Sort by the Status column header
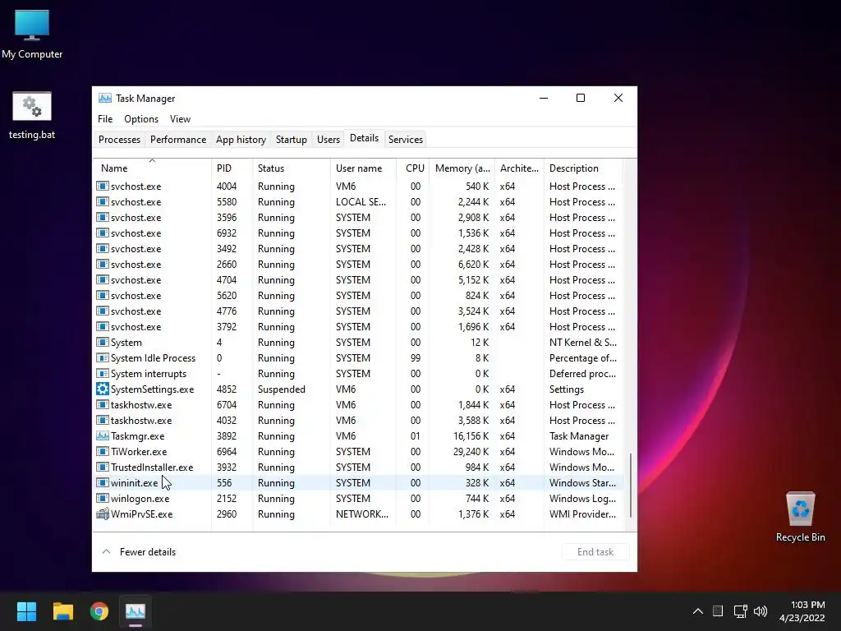Viewport: 841px width, 631px height. [292, 168]
